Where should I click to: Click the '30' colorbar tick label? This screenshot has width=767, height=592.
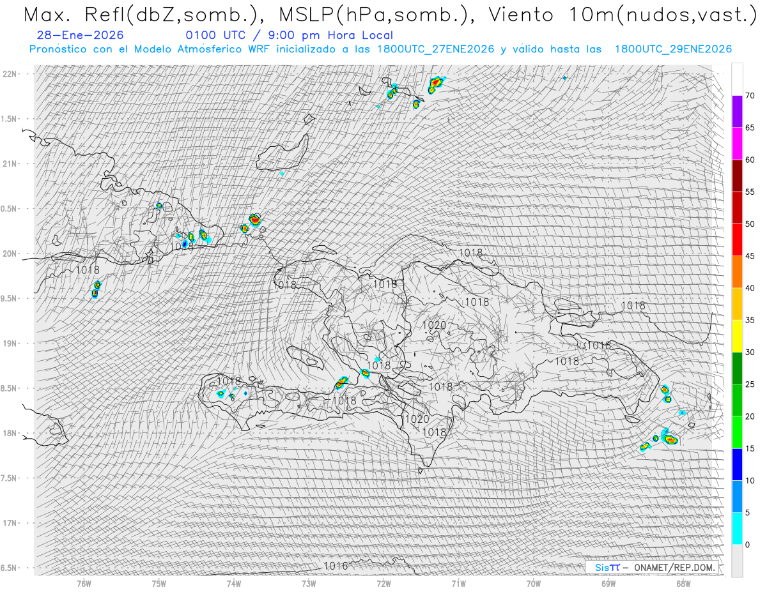(x=750, y=353)
